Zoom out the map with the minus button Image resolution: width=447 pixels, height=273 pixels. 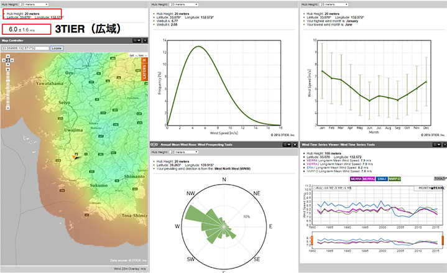pos(8,108)
